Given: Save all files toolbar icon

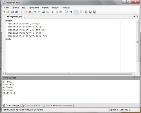Looking at the screenshot, I should click(x=16, y=12).
